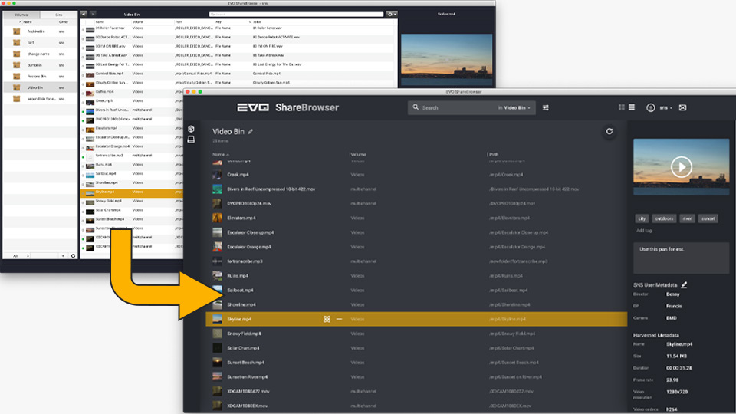Screen dimensions: 736x414
Task: Remove Skyline.mp4 with the minus icon
Action: (x=340, y=319)
